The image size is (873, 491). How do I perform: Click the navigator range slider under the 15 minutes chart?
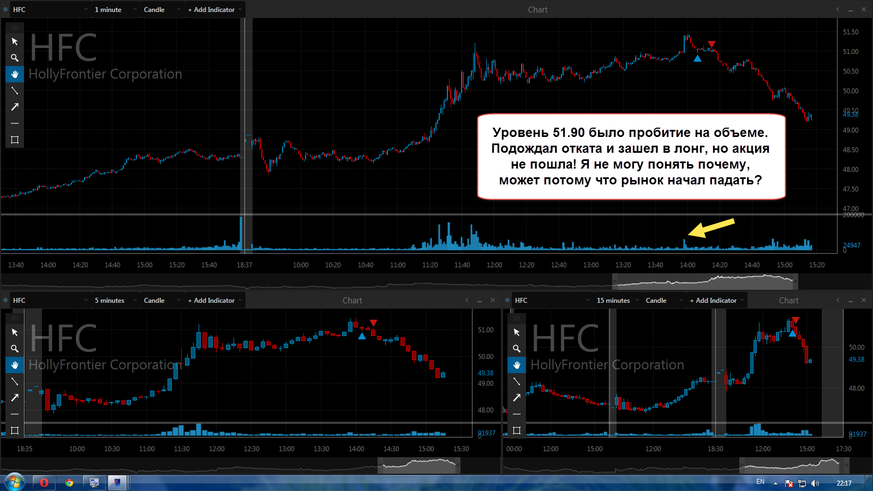tap(794, 465)
